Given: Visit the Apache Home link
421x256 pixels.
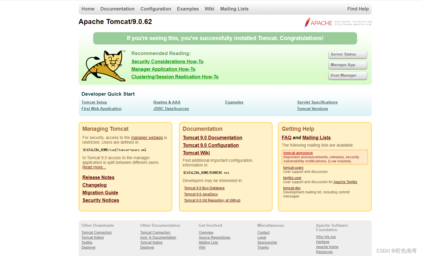Looking at the screenshot, I should (x=327, y=247).
